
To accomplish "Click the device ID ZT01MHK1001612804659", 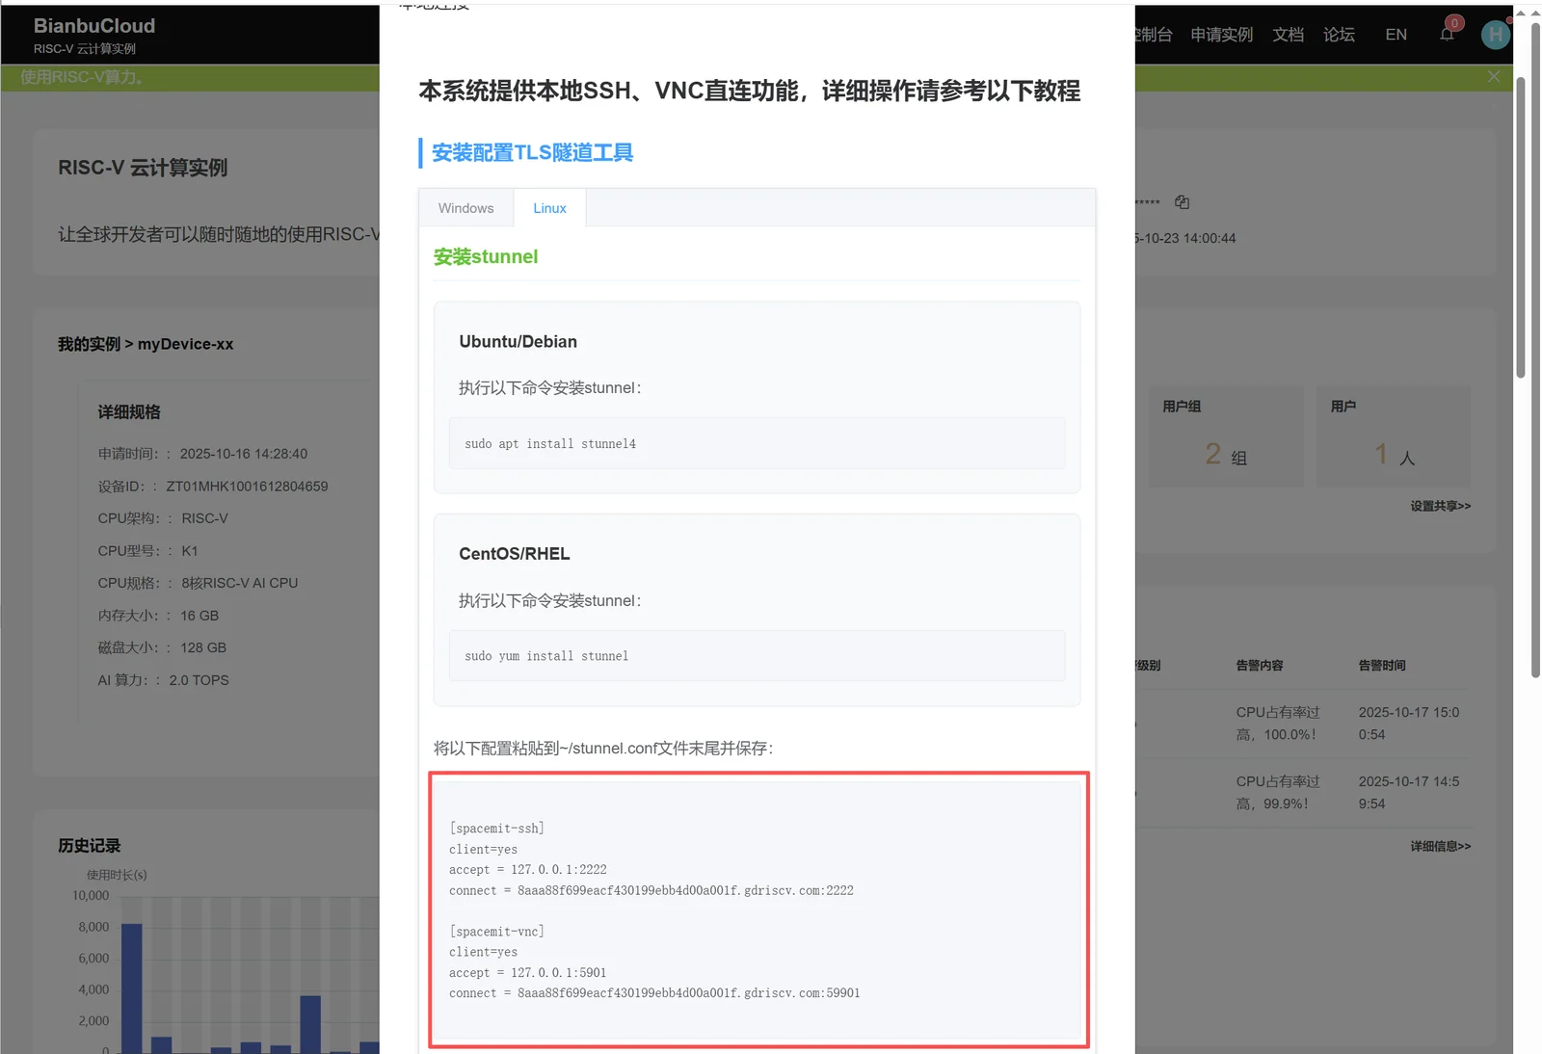I will [x=247, y=487].
